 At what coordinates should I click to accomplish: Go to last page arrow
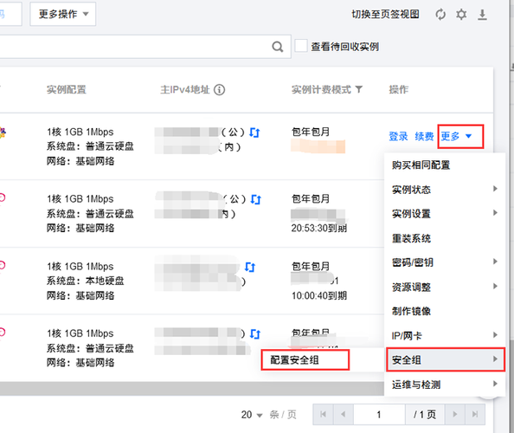click(475, 414)
